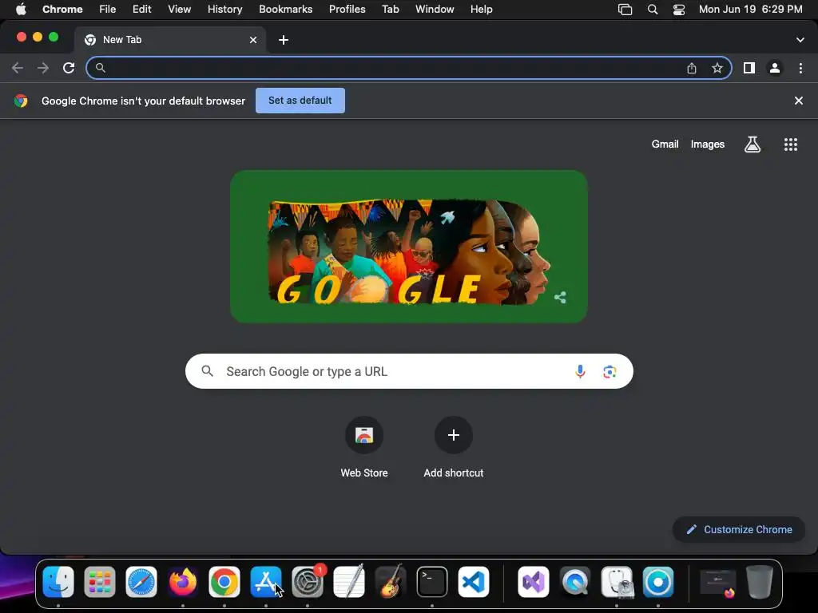Open Control Center in menu bar
The height and width of the screenshot is (613, 818).
tap(679, 10)
